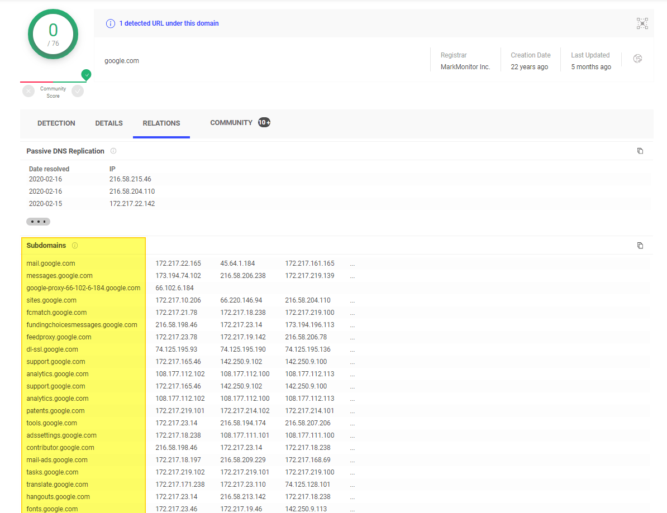
Task: Open subdomain fundingchoicesmessages.google.com
Action: (82, 325)
